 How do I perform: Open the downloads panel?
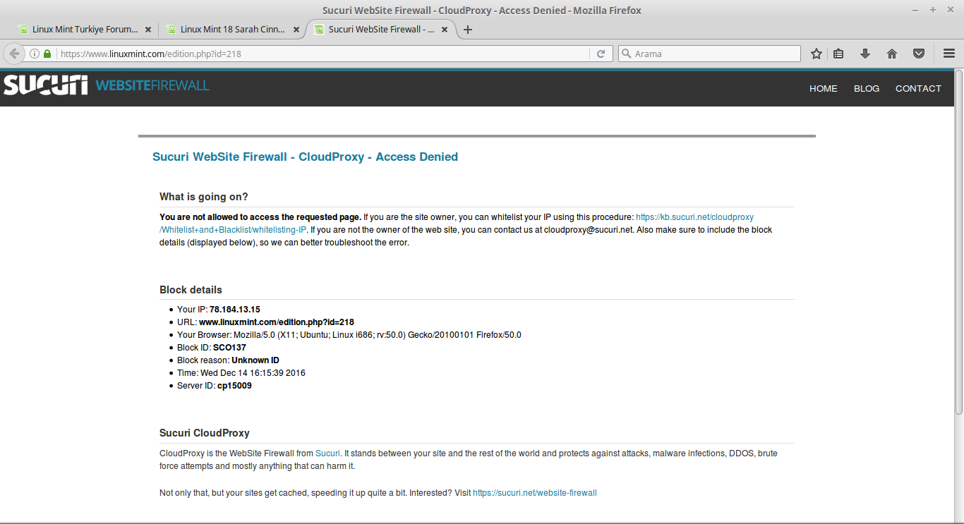[865, 54]
